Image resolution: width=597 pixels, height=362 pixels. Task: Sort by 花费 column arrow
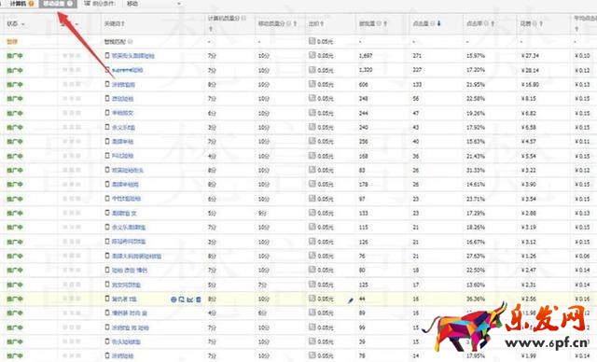tap(541, 23)
